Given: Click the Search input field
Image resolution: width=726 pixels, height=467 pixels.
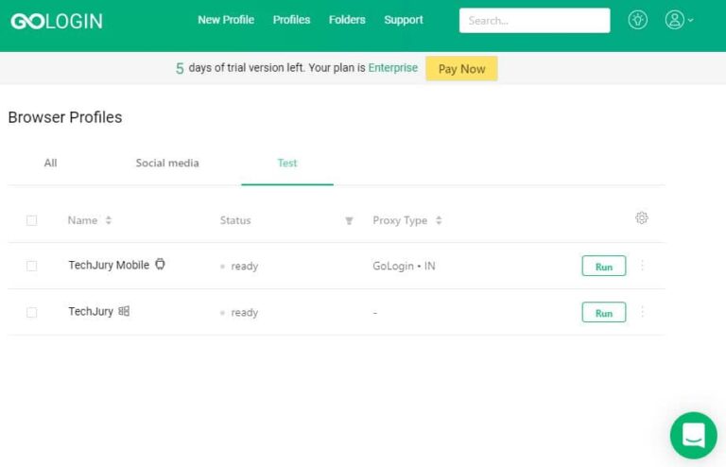Looking at the screenshot, I should 534,21.
